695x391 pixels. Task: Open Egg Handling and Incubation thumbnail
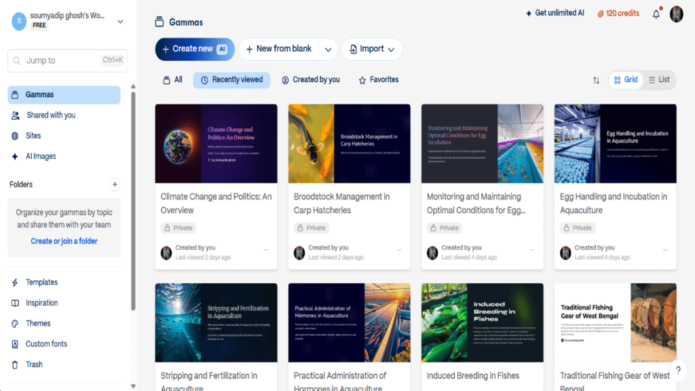coord(615,144)
